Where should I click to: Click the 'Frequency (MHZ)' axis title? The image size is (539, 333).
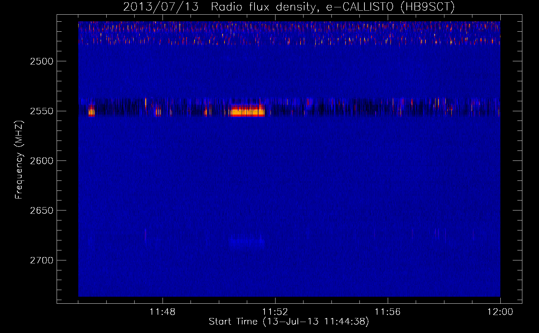click(x=19, y=160)
